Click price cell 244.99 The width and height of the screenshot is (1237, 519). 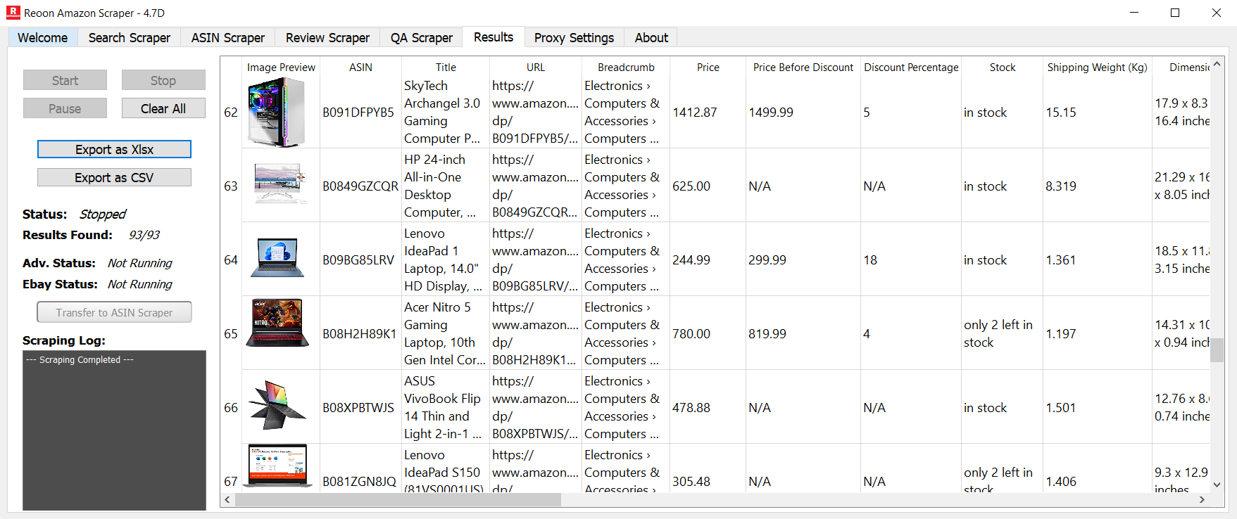708,260
